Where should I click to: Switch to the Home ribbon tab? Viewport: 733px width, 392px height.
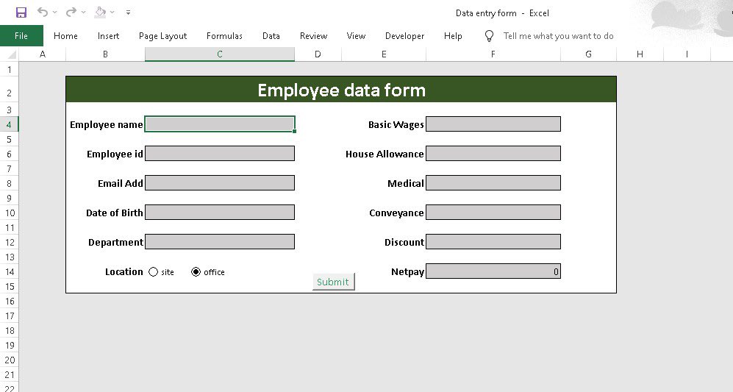click(65, 36)
